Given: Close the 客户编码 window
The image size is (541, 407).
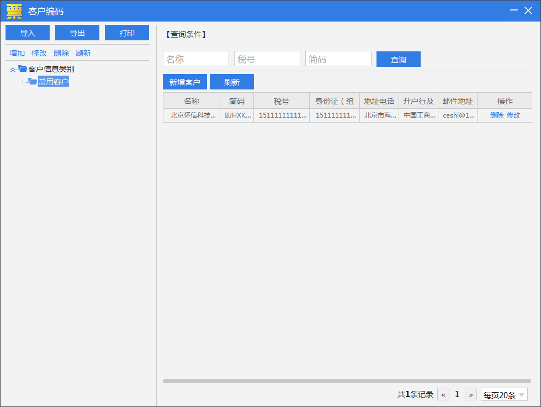Looking at the screenshot, I should pyautogui.click(x=528, y=10).
